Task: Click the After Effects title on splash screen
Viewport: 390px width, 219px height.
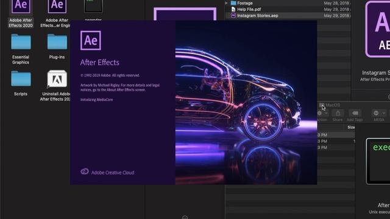Action: (x=99, y=63)
